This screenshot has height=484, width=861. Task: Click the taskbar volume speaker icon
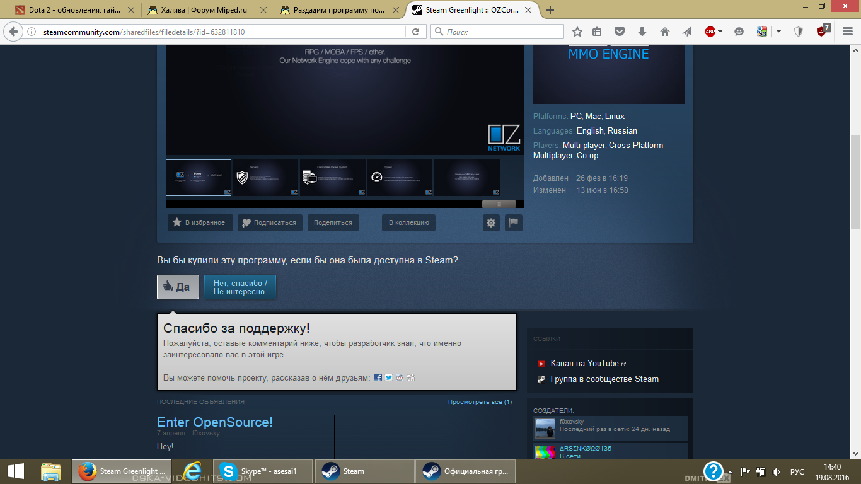click(x=776, y=471)
